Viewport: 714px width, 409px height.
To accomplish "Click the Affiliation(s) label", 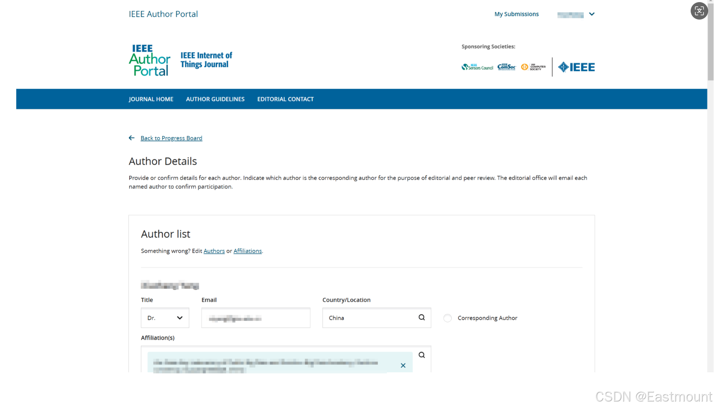I will [158, 338].
